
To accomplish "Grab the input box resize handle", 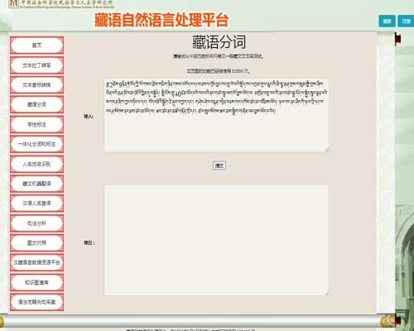I will pos(327,150).
